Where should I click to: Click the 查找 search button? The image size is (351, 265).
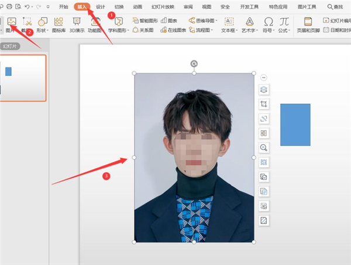(335, 6)
